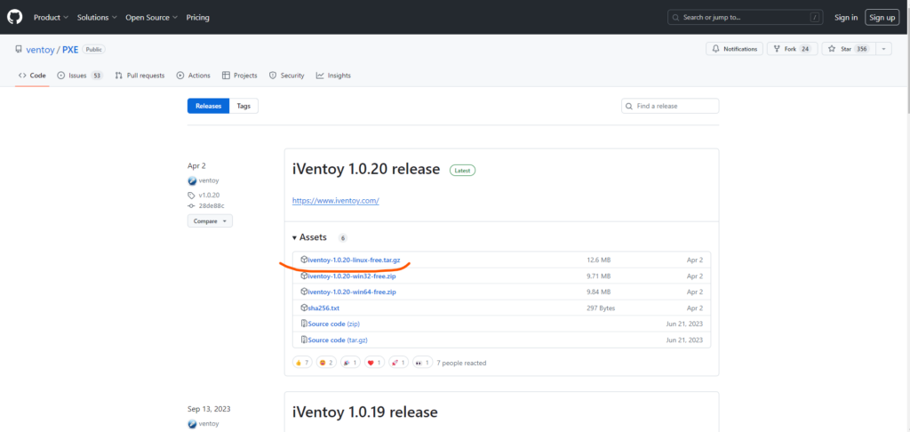Click the Notifications button

(735, 49)
